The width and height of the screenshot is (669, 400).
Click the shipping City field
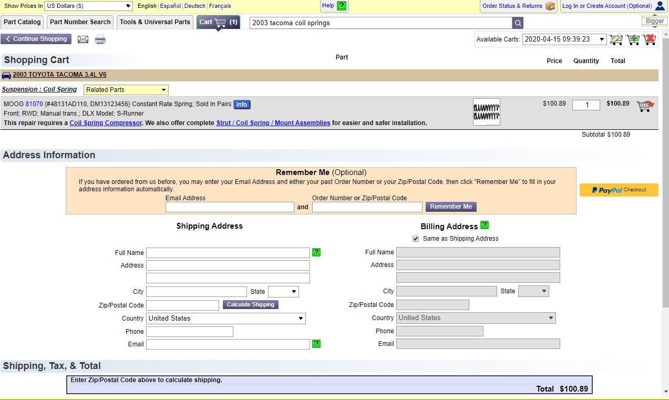point(197,292)
